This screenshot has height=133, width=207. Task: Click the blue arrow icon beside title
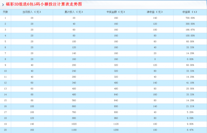3,5
